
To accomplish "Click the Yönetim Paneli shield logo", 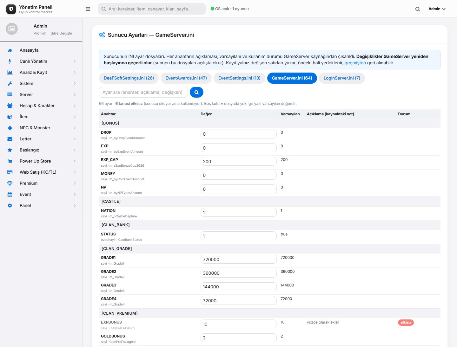I will pos(11,9).
